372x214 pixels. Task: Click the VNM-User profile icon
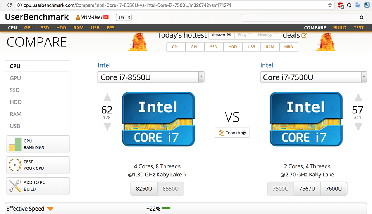tap(78, 17)
